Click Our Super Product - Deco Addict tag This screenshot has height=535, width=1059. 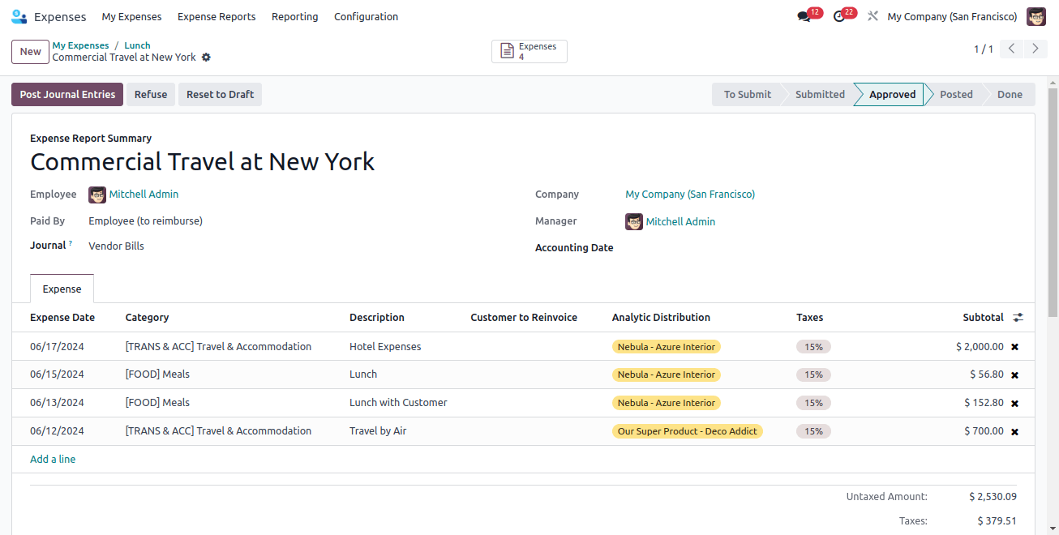[688, 431]
